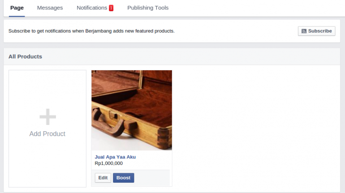The height and width of the screenshot is (193, 345).
Task: Click the subscribe notification message text
Action: tap(91, 31)
